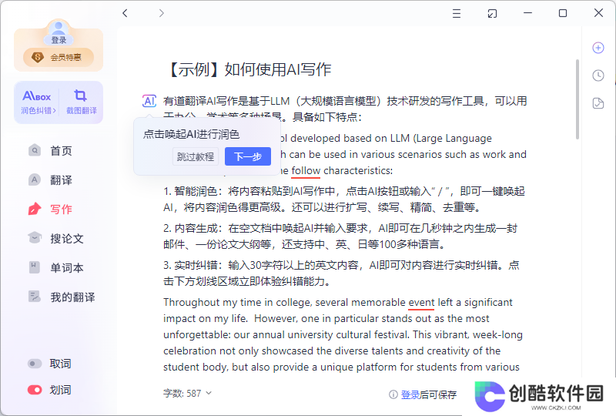This screenshot has width=616, height=416.
Task: Click the 翻译 letter A icon
Action: (x=35, y=179)
